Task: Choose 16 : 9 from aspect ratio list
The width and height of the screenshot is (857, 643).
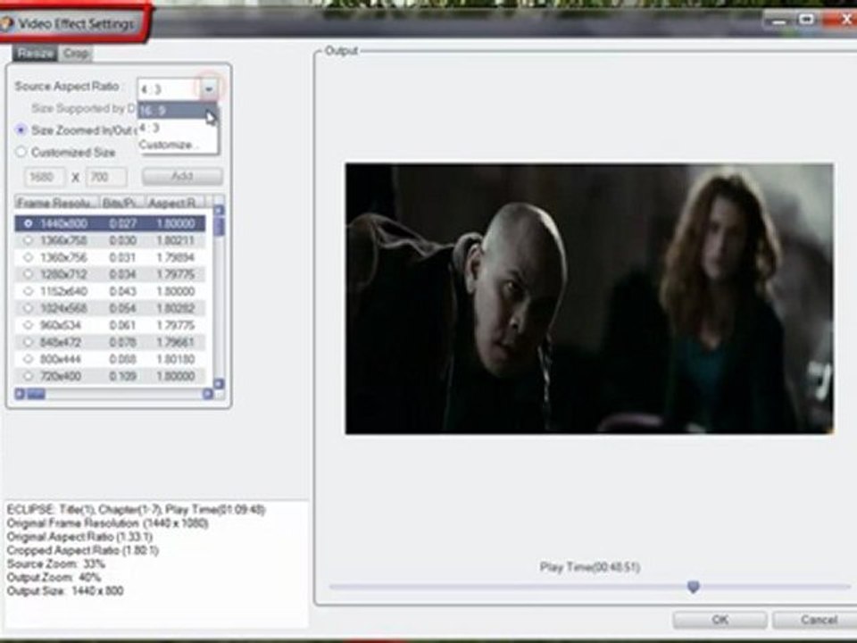Action: point(177,111)
